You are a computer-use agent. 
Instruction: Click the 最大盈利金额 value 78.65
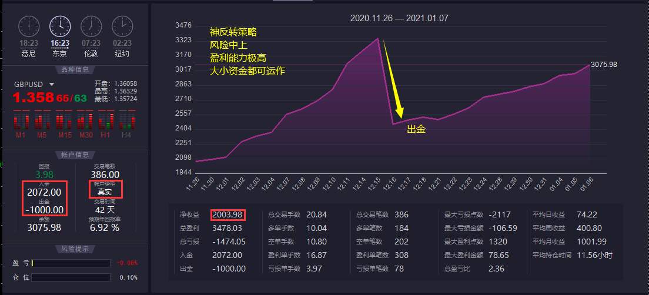coord(499,255)
